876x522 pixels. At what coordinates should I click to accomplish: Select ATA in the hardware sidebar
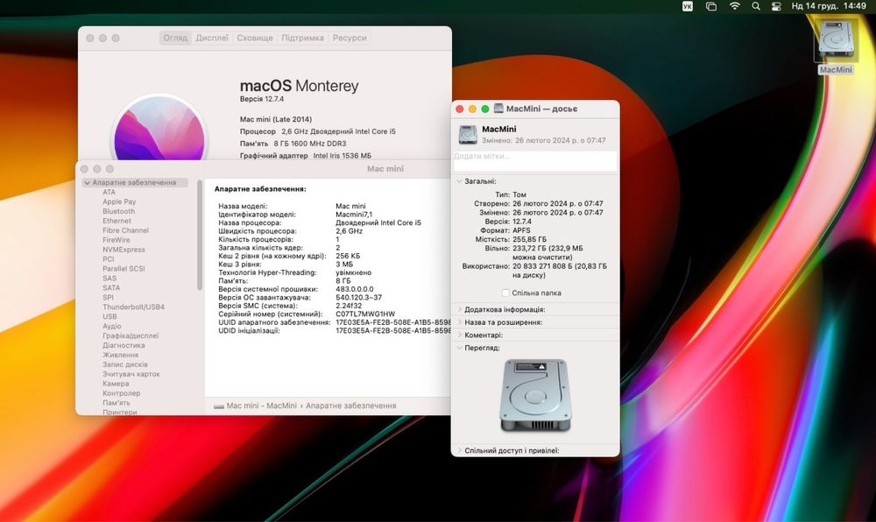coord(109,192)
